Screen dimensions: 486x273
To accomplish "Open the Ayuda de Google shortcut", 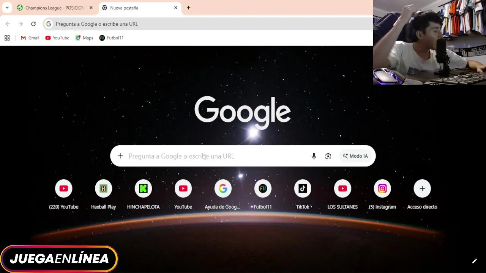I will tap(223, 195).
